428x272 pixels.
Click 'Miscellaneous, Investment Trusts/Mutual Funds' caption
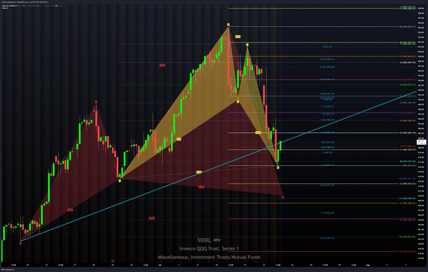(209, 257)
